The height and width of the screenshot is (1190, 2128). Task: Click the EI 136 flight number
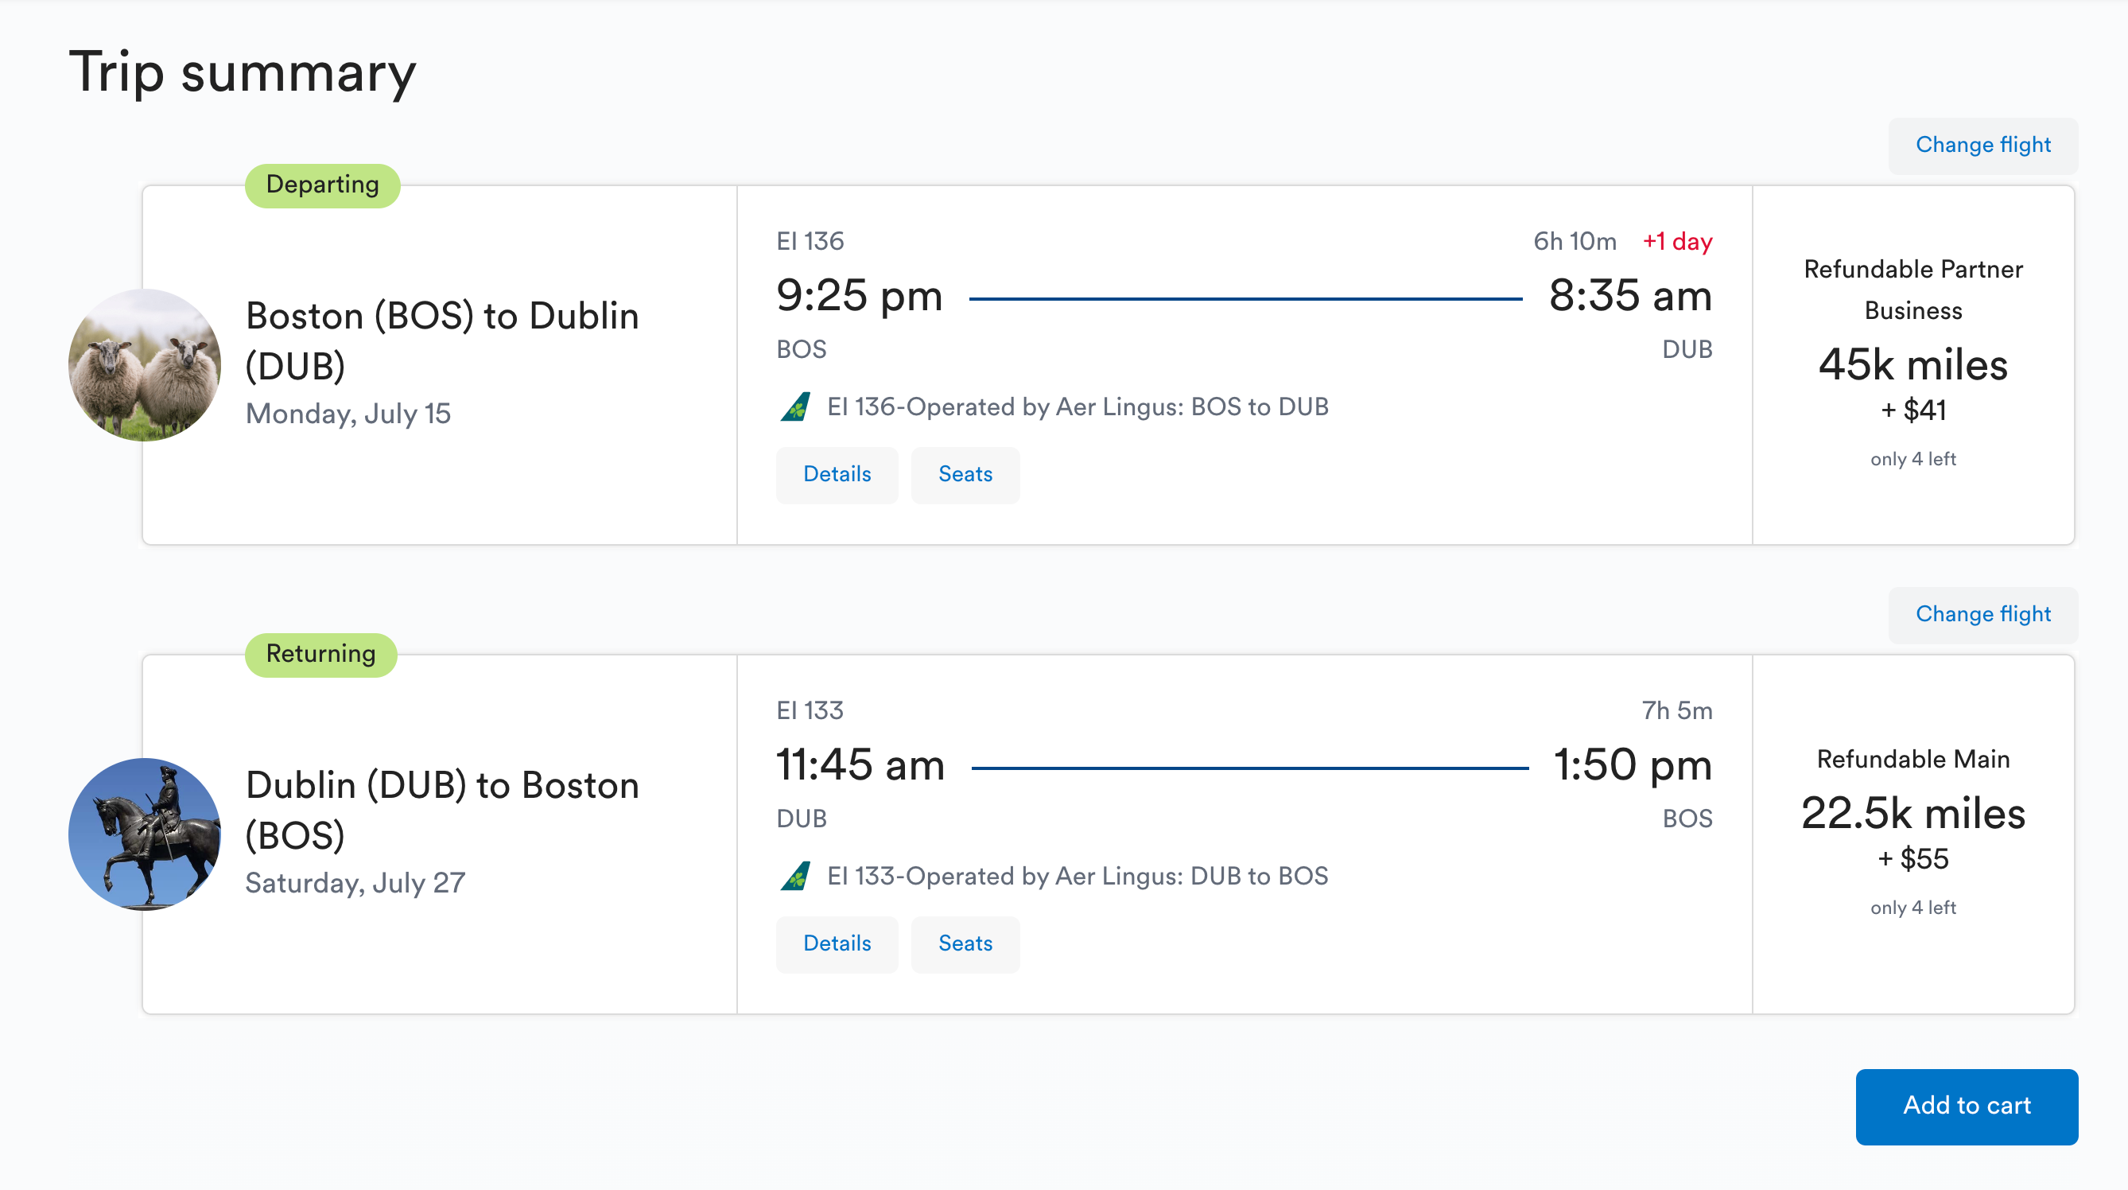click(810, 240)
